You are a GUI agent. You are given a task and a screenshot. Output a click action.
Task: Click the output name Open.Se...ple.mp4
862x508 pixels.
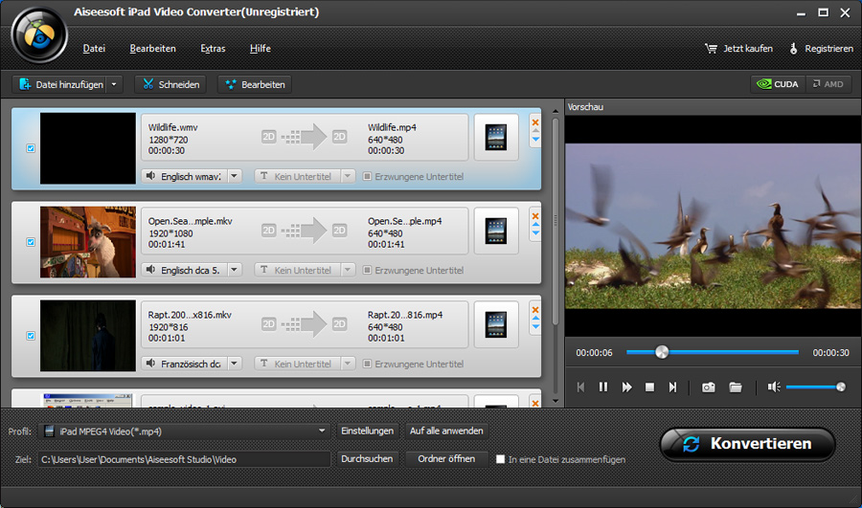click(x=404, y=221)
